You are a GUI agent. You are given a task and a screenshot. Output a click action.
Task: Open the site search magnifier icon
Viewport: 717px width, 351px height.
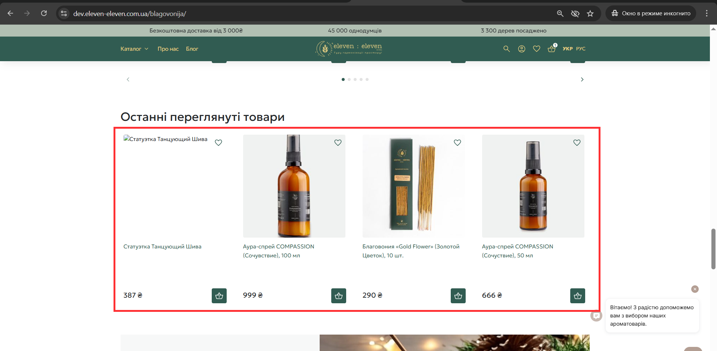[x=506, y=49]
